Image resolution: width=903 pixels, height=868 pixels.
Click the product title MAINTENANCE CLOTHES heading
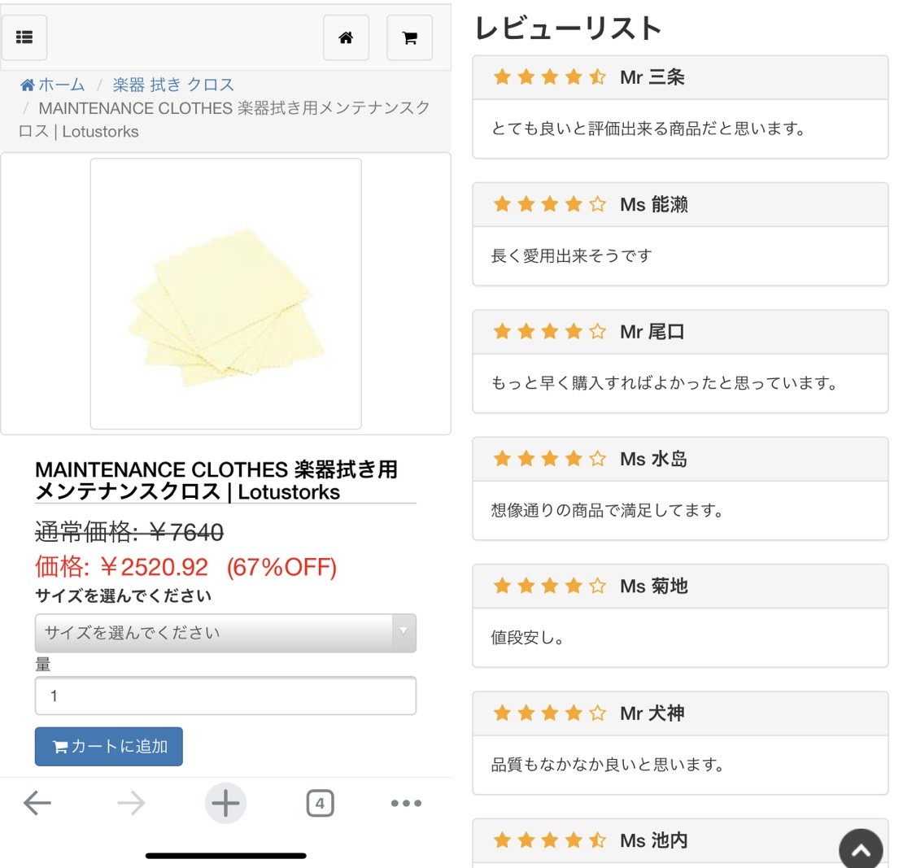(217, 481)
